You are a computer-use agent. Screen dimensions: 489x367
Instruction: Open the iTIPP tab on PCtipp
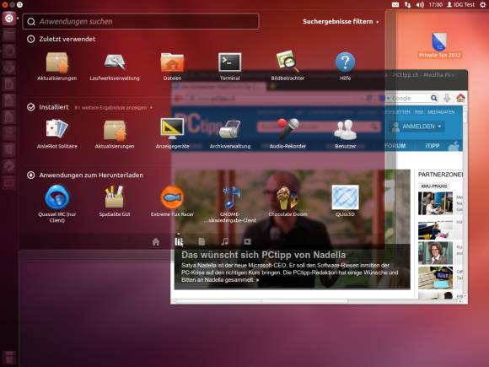(x=433, y=146)
